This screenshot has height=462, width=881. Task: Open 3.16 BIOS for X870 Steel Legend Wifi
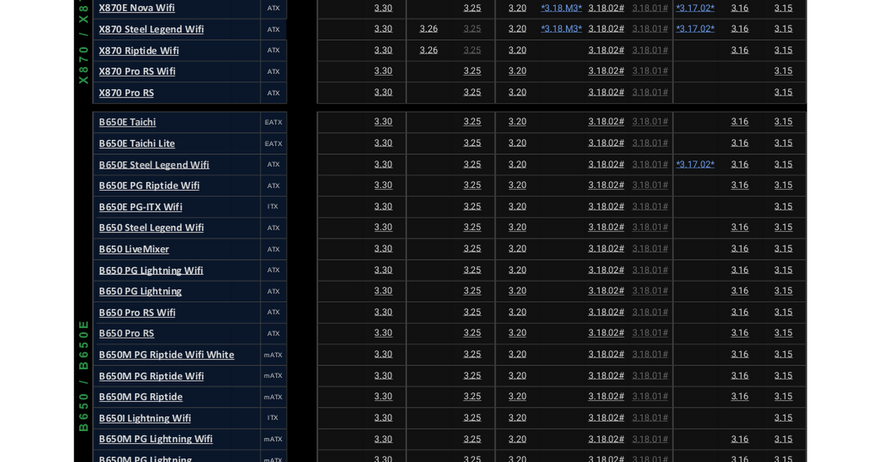click(740, 29)
